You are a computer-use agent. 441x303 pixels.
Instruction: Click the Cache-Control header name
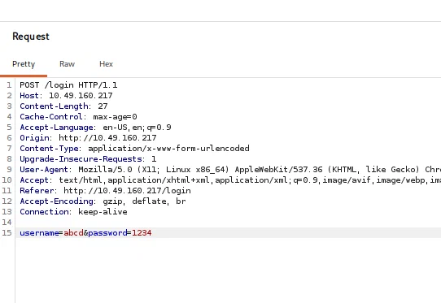[x=51, y=117]
